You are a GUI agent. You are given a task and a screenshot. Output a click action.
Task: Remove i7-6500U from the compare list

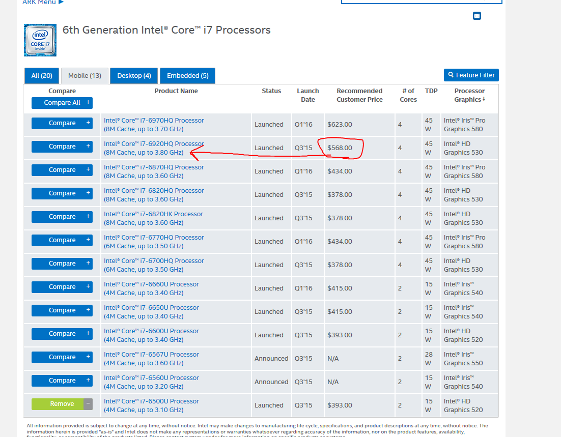[x=62, y=404]
